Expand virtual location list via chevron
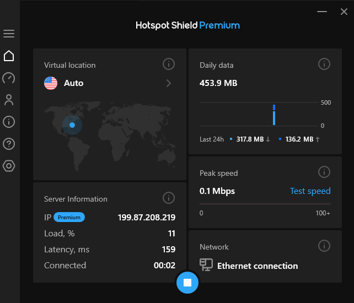Image resolution: width=354 pixels, height=303 pixels. [169, 83]
